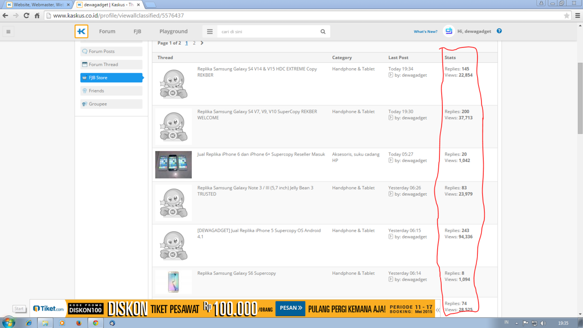Image resolution: width=583 pixels, height=328 pixels.
Task: Click the dewagadget user avatar icon
Action: (x=449, y=31)
